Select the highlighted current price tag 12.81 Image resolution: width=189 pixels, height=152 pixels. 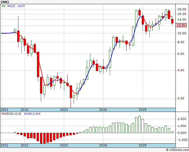click(x=181, y=25)
